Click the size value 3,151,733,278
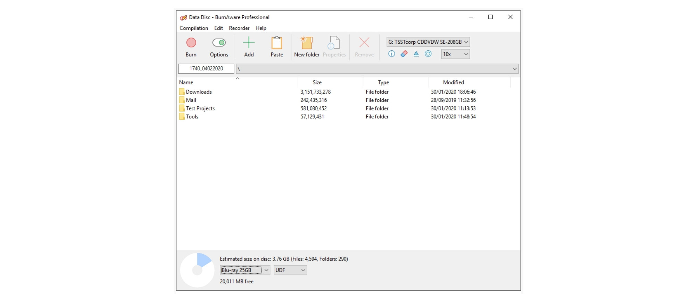698x299 pixels. 316,92
